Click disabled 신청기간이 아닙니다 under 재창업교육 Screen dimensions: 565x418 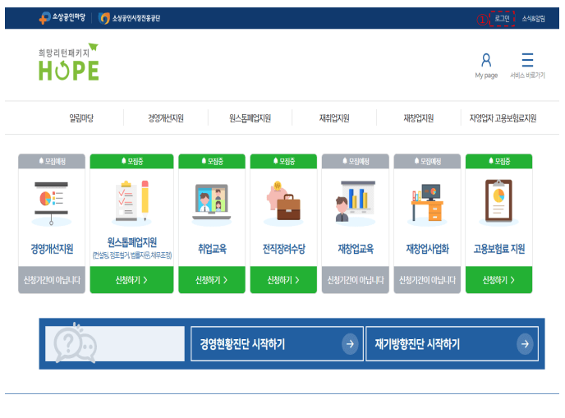click(x=356, y=280)
